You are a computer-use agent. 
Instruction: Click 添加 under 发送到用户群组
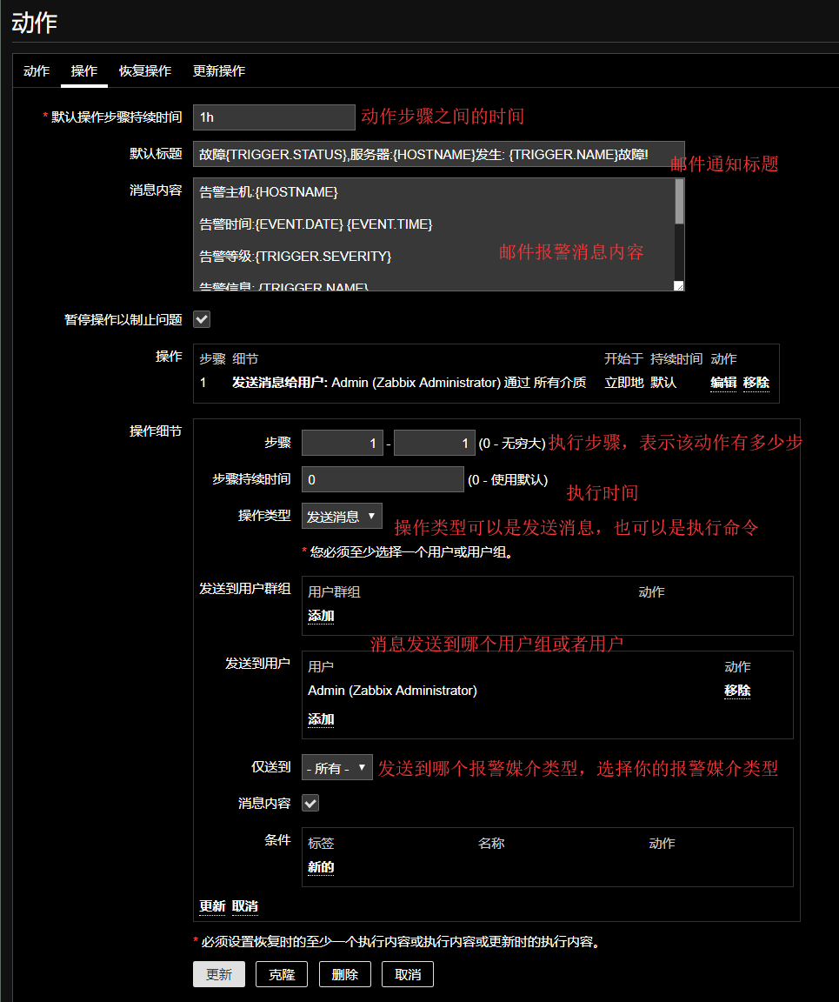[x=321, y=616]
